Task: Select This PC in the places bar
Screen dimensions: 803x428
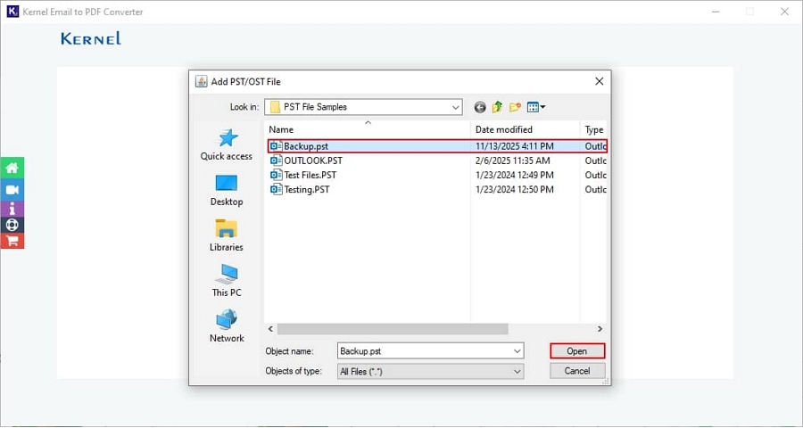Action: (x=227, y=280)
